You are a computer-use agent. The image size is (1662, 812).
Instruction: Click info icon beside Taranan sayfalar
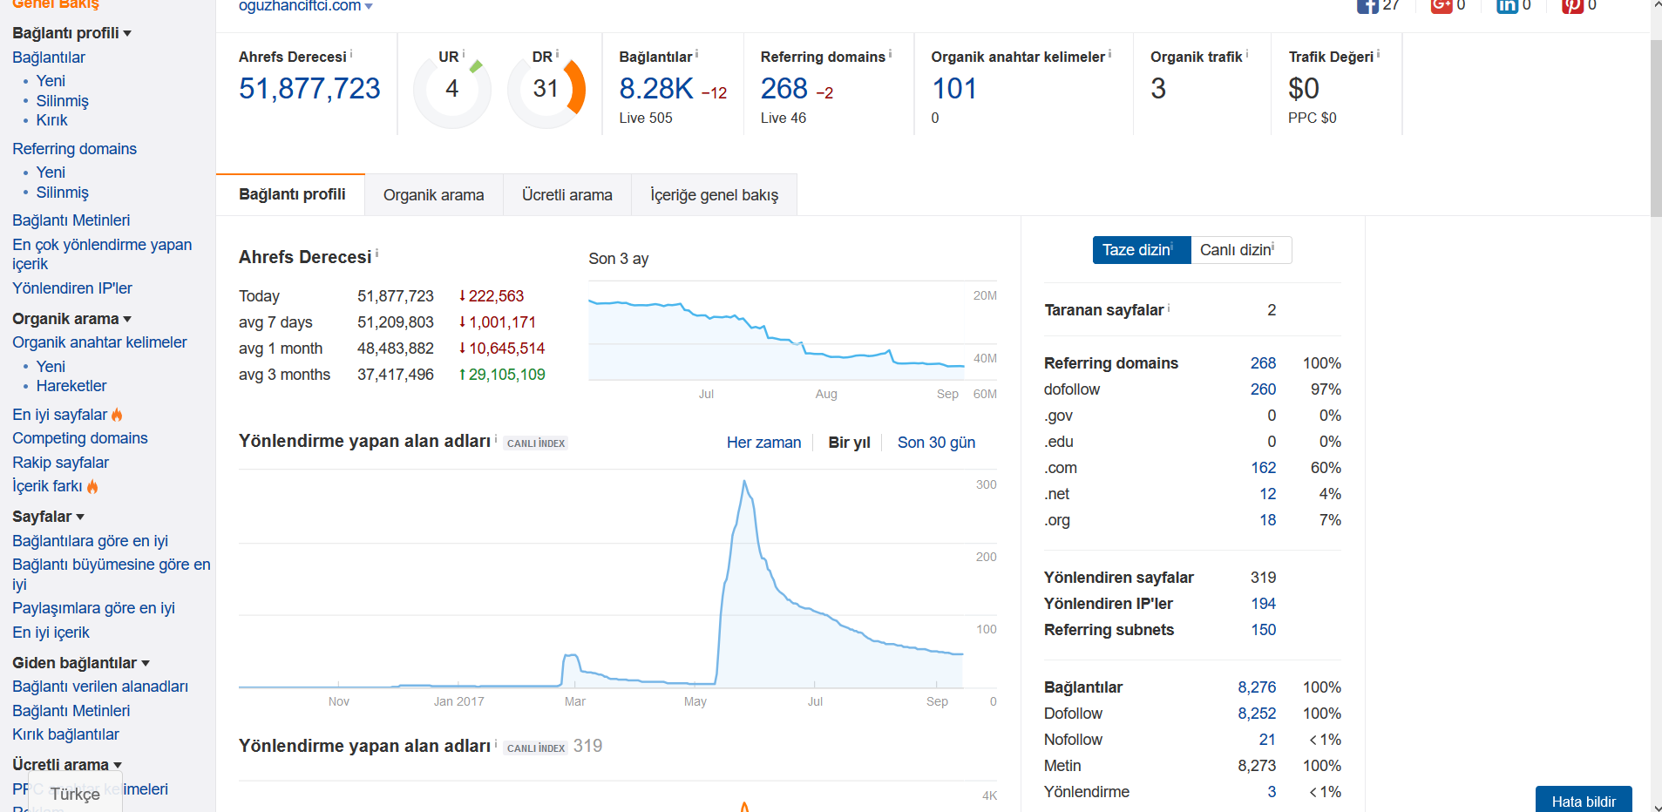coord(1169,308)
